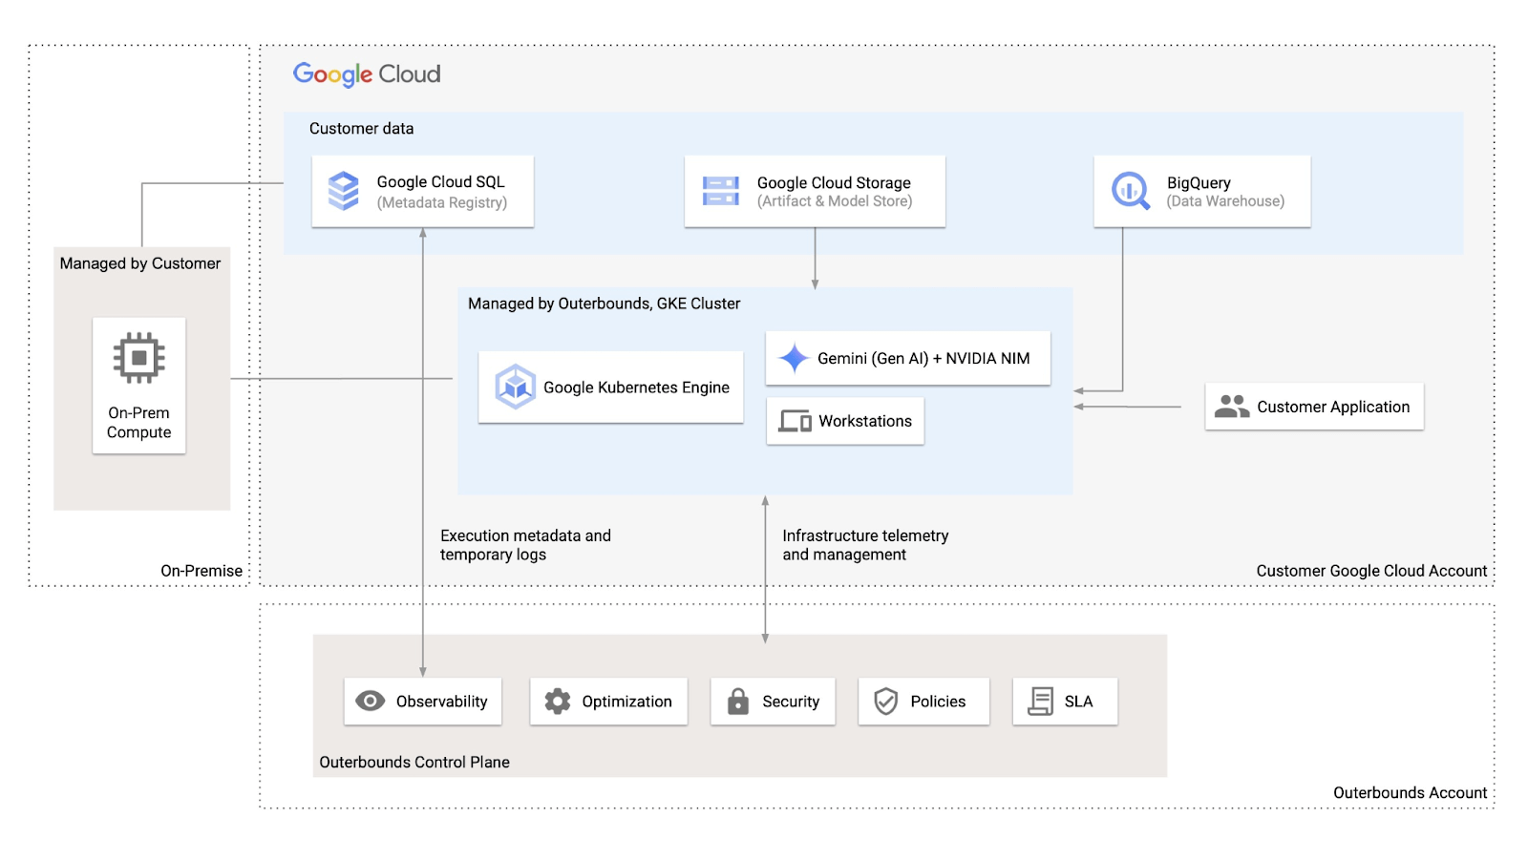
Task: Click the Observability eye icon
Action: point(371,701)
